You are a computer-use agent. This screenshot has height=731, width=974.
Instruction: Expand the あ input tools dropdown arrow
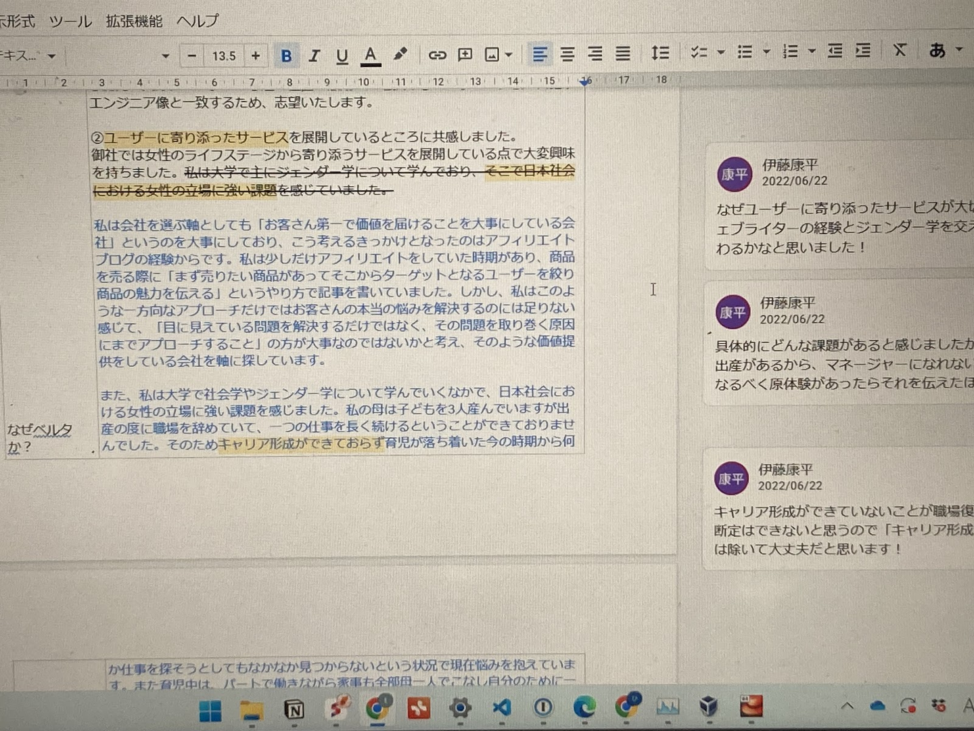click(x=959, y=49)
